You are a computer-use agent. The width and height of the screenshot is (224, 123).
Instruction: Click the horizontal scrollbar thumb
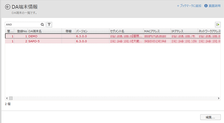(x=11, y=98)
